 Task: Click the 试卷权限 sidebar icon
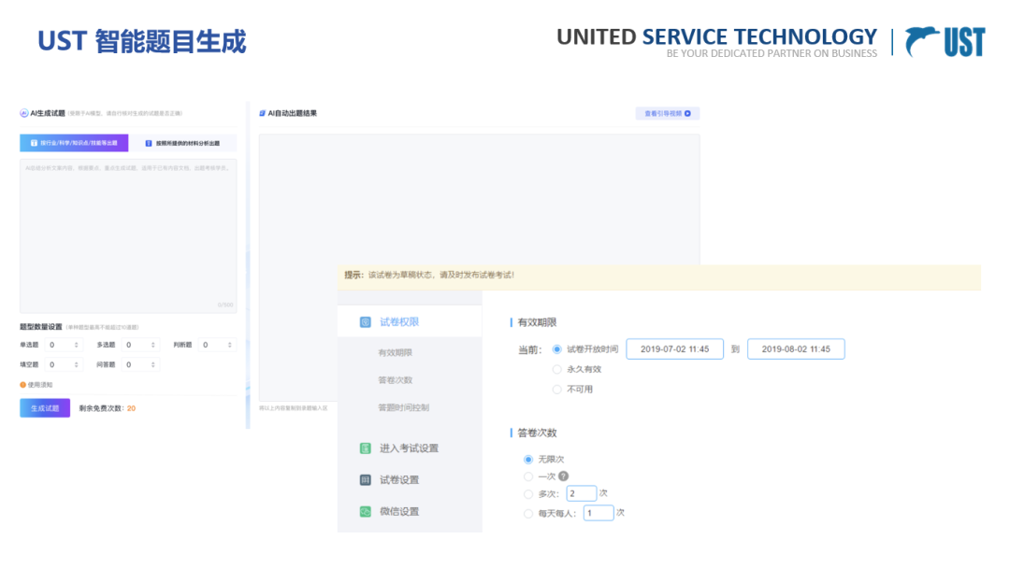point(366,322)
